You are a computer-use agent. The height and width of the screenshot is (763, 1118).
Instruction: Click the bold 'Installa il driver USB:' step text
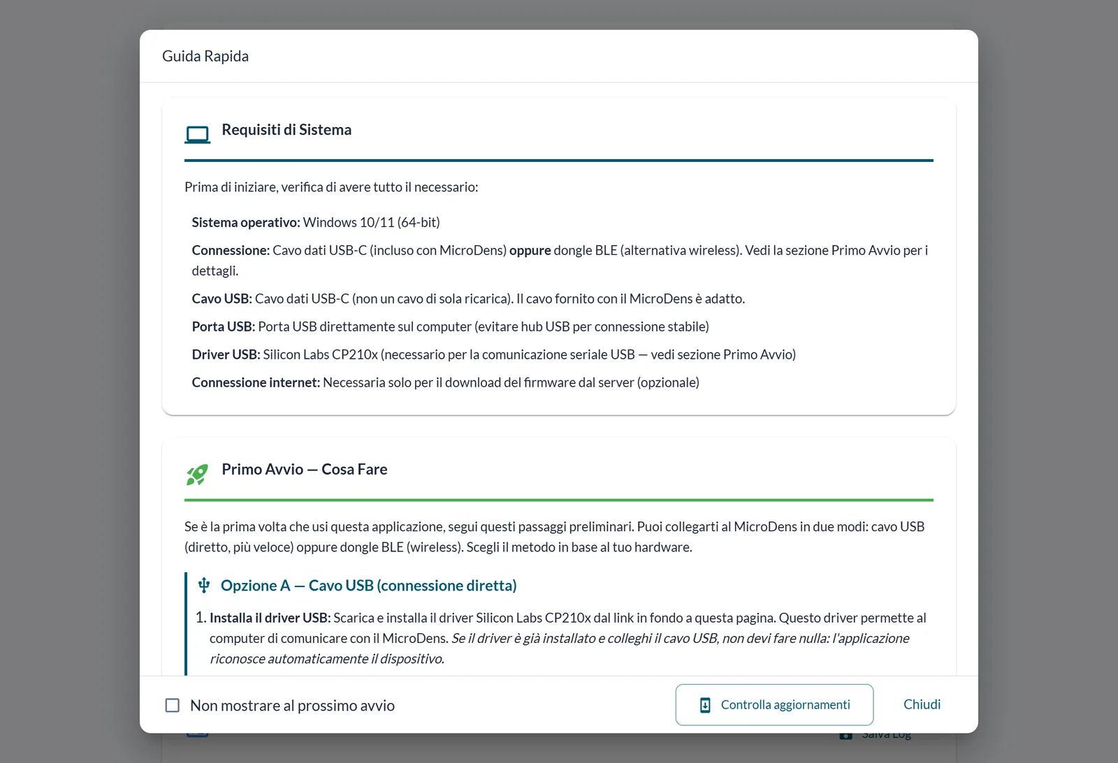[270, 618]
